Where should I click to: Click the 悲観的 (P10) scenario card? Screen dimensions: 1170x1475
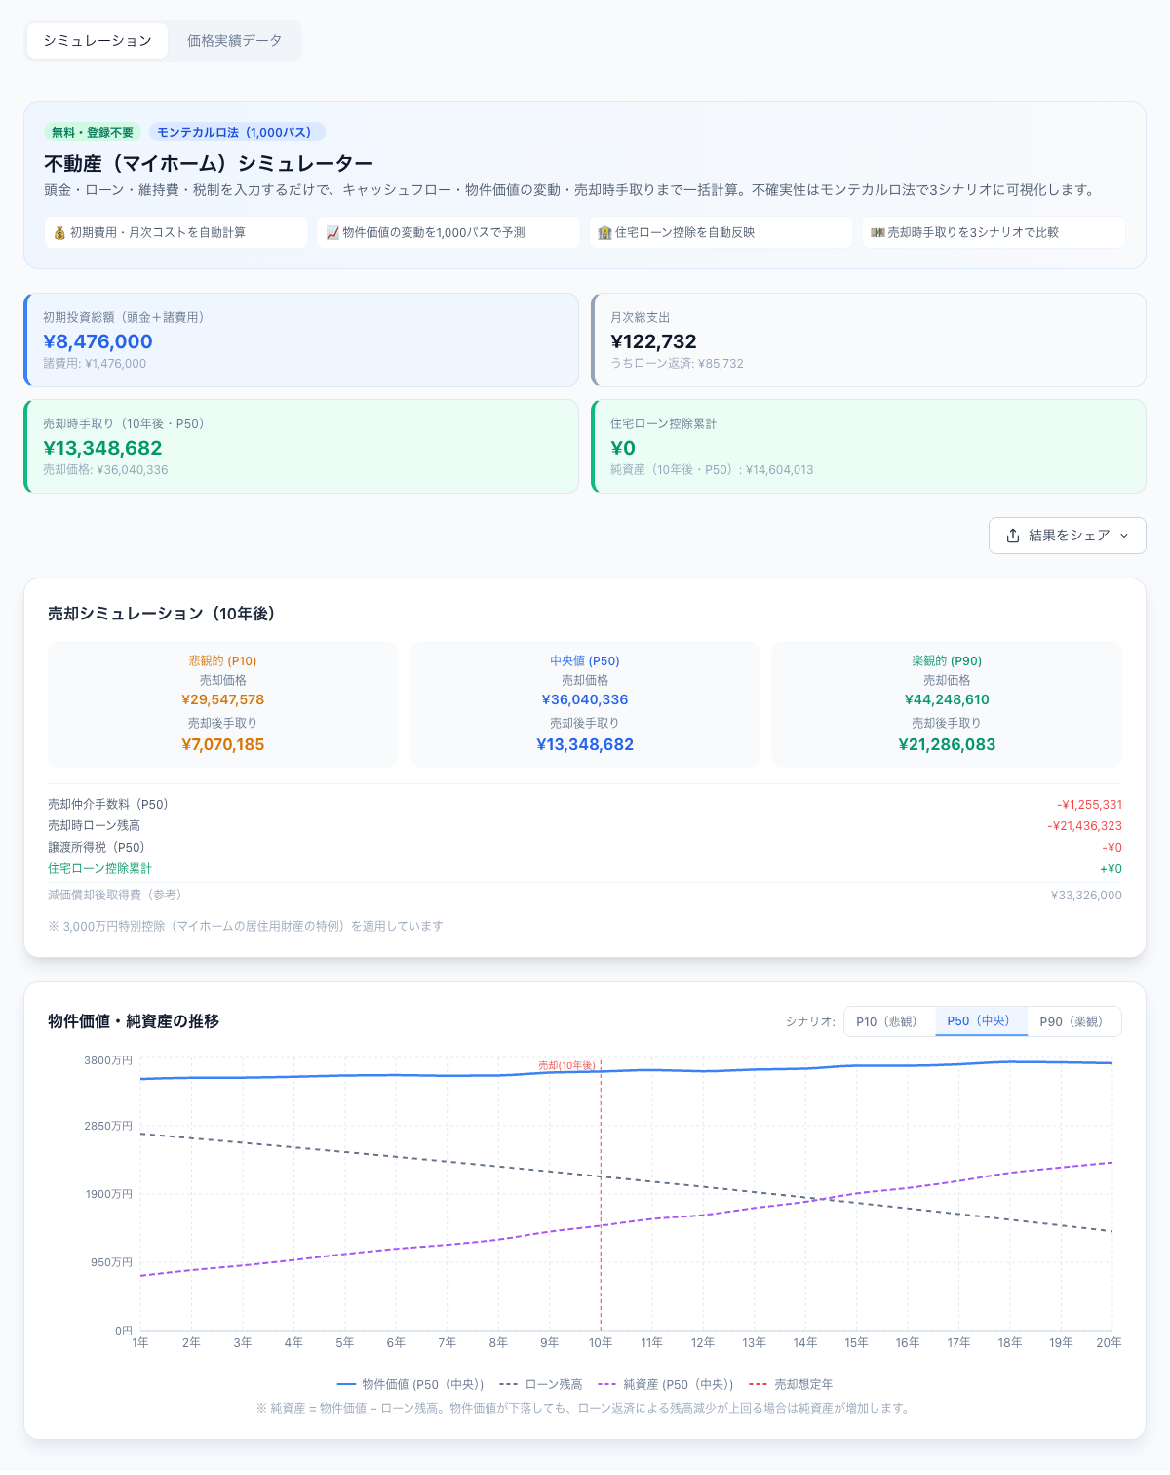[223, 704]
